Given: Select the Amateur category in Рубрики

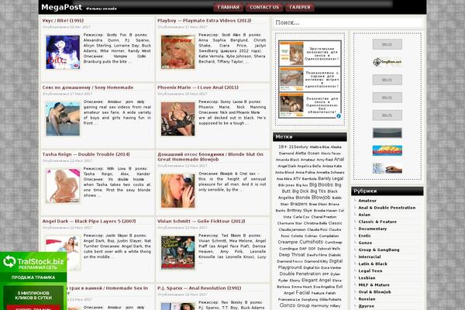Looking at the screenshot, I should coord(367,201).
